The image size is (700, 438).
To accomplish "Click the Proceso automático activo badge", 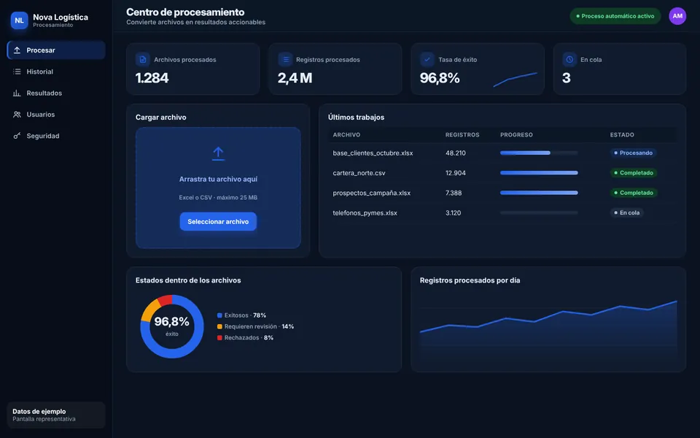I will click(x=615, y=16).
